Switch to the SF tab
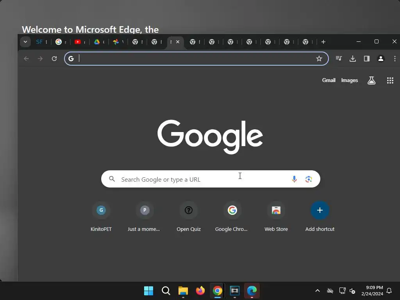 [41, 42]
